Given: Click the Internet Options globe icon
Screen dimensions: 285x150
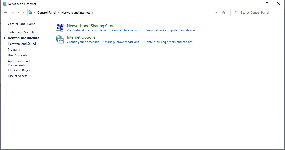Looking at the screenshot, I should (x=60, y=39).
